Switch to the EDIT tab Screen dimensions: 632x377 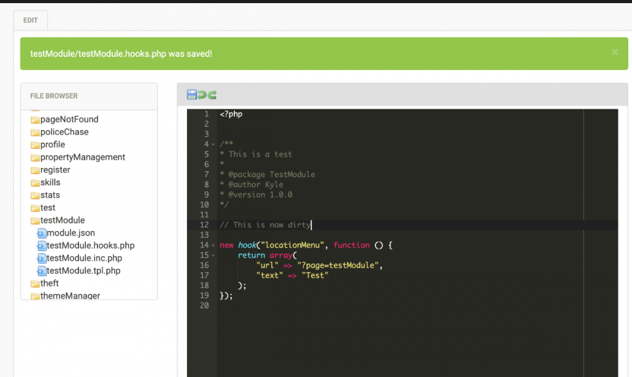30,20
